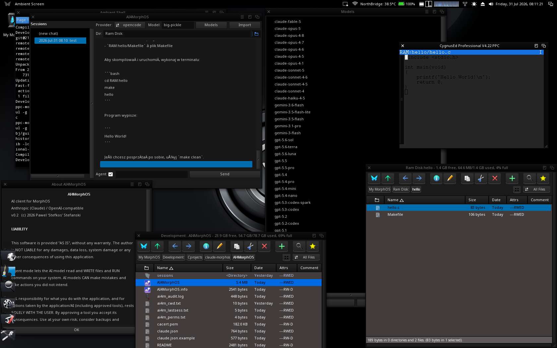Screen dimensions: 557x348
Task: Select claude-opus-4-8 in Models list
Action: [289, 36]
